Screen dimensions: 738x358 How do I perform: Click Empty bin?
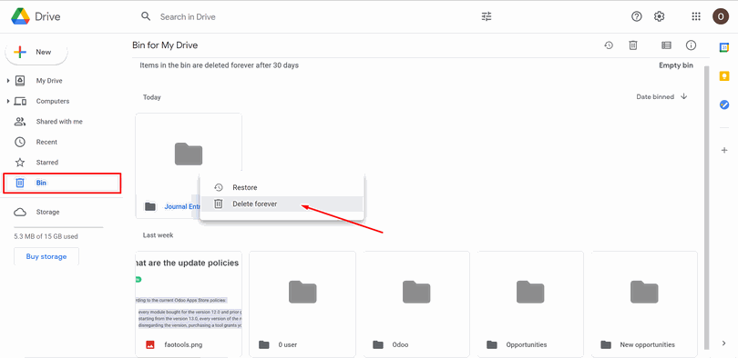[x=676, y=65]
